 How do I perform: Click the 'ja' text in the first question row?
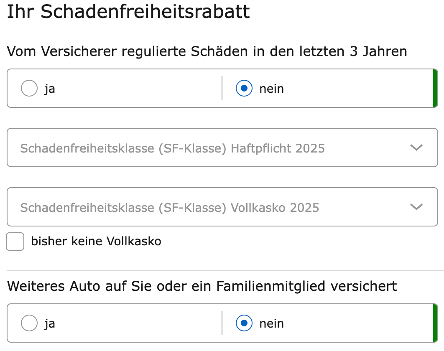coord(49,88)
